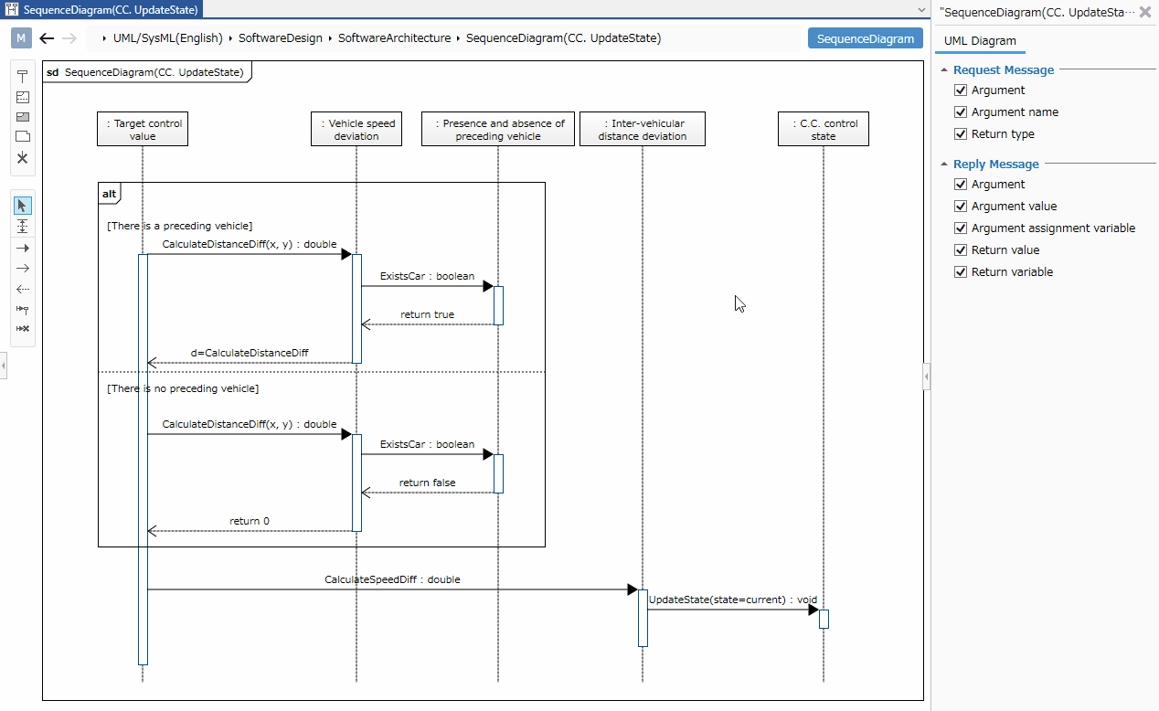Toggle the Argument name checkbox
The width and height of the screenshot is (1159, 711).
click(x=960, y=111)
